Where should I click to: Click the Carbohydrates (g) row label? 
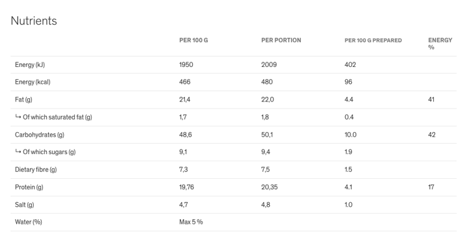[x=40, y=135]
